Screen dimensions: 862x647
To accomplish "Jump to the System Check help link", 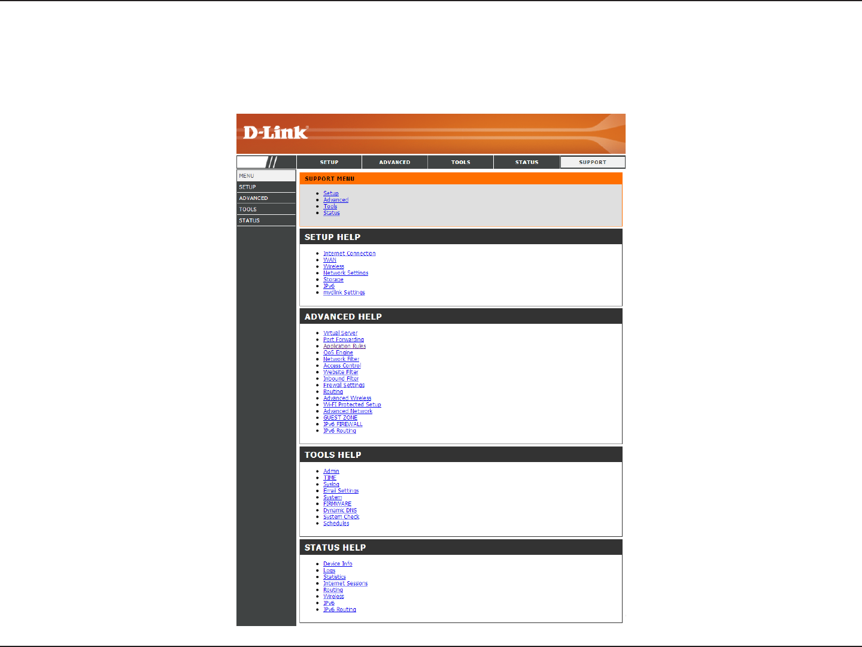I will 342,517.
